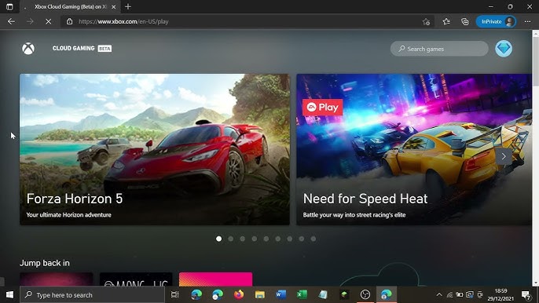Open the blue gem profile avatar
The image size is (539, 303).
[504, 49]
